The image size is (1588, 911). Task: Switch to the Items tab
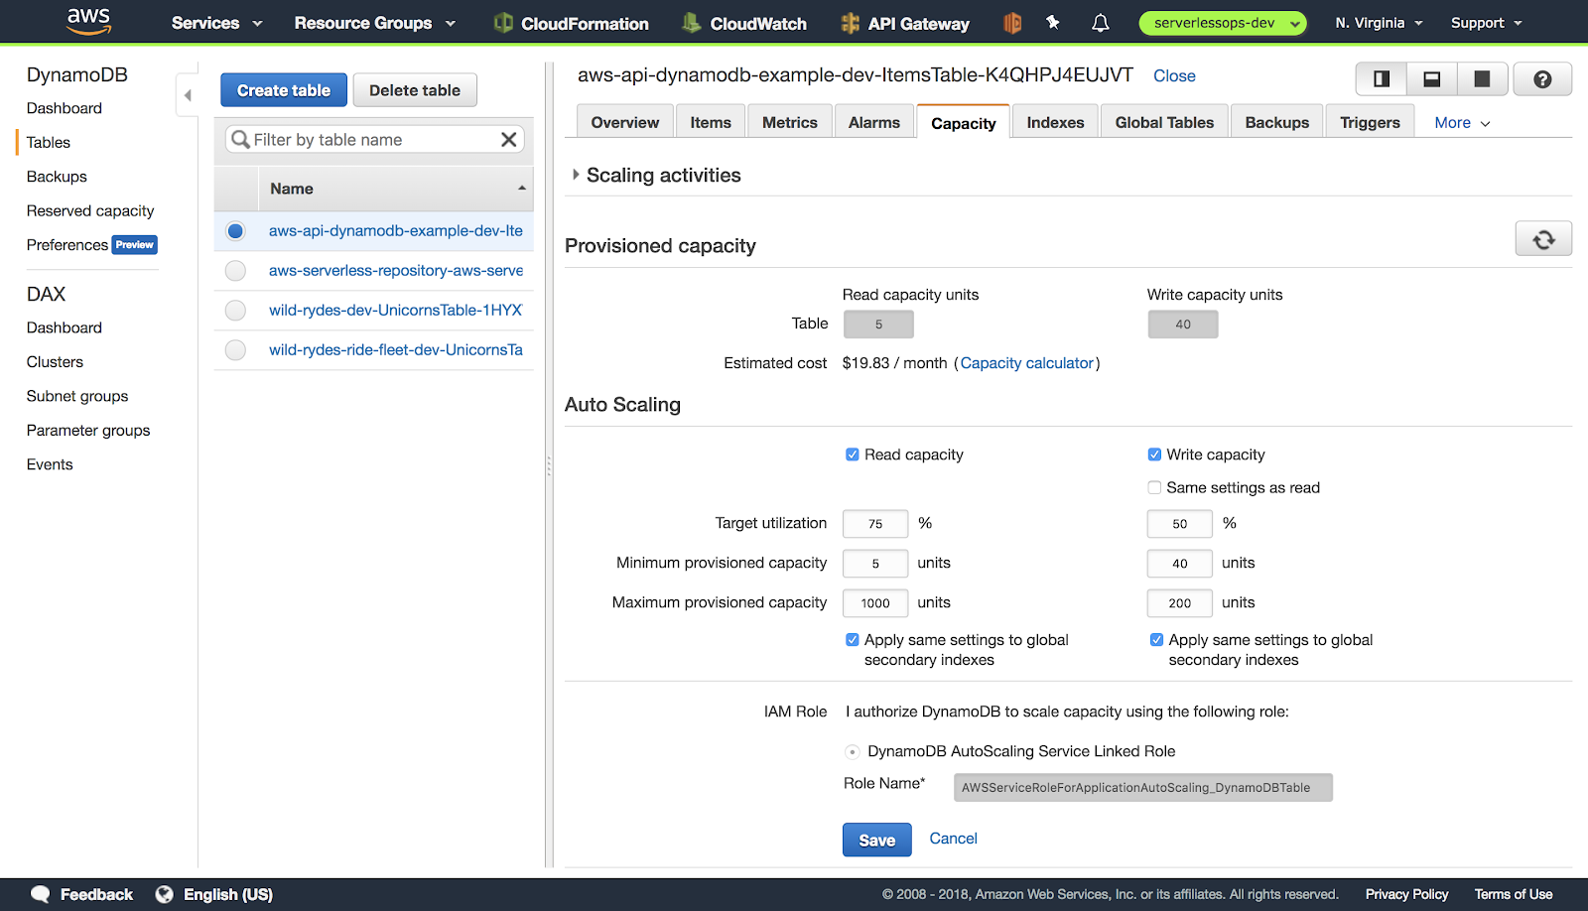point(711,122)
